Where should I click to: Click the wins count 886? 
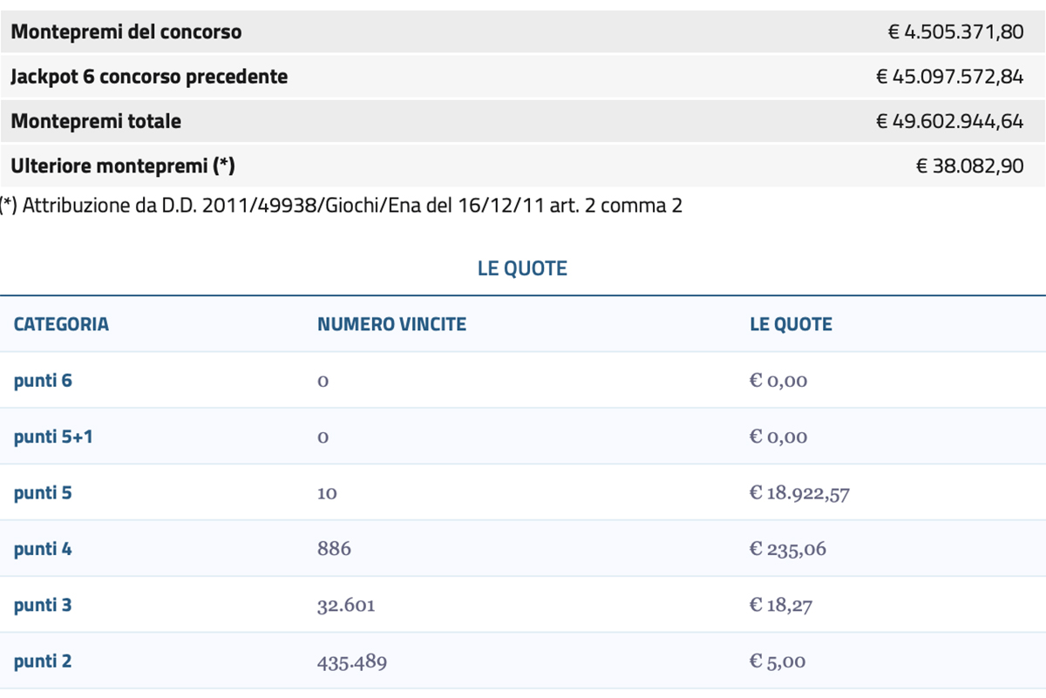tap(334, 549)
